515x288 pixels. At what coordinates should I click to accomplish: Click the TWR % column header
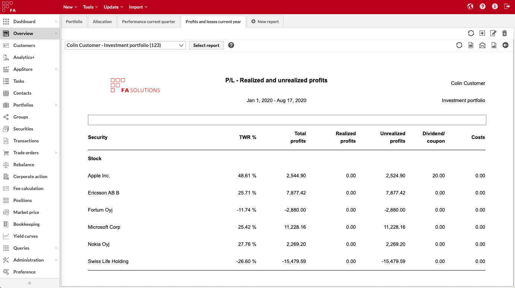point(248,137)
